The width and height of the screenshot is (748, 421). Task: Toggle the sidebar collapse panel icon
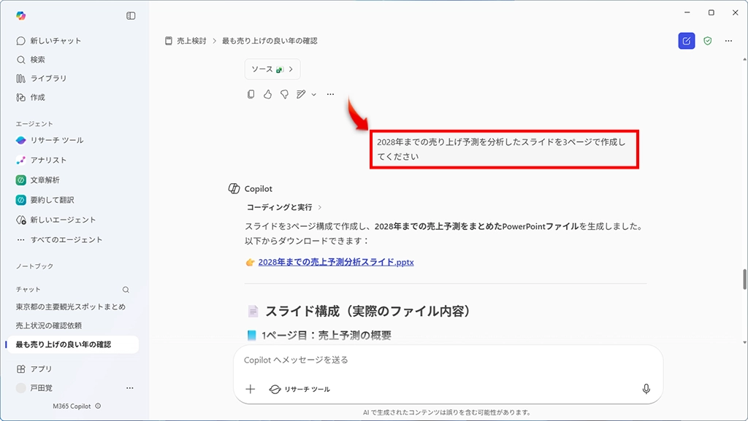point(131,15)
